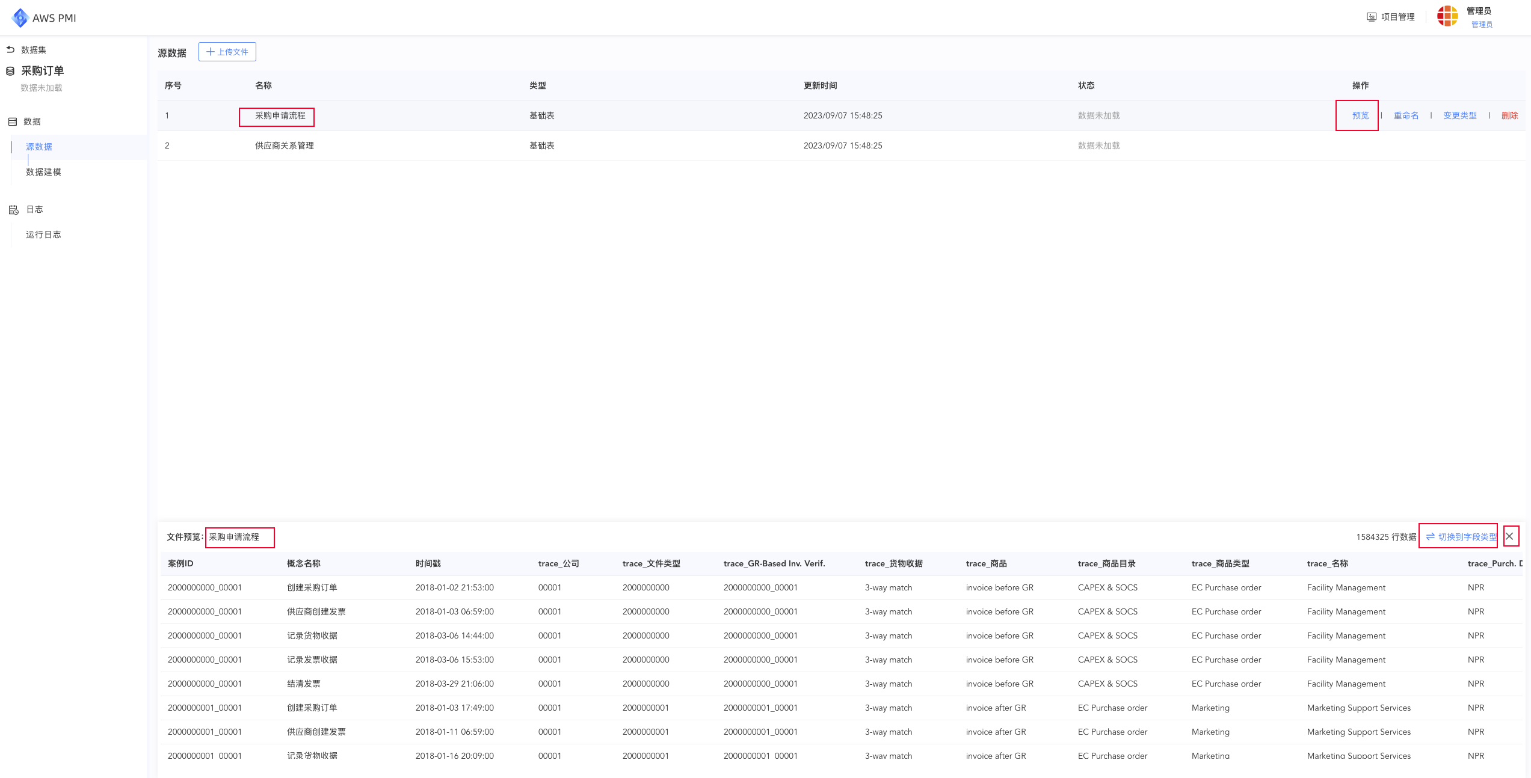
Task: Click 供应商关系管理 name in source table
Action: (285, 145)
